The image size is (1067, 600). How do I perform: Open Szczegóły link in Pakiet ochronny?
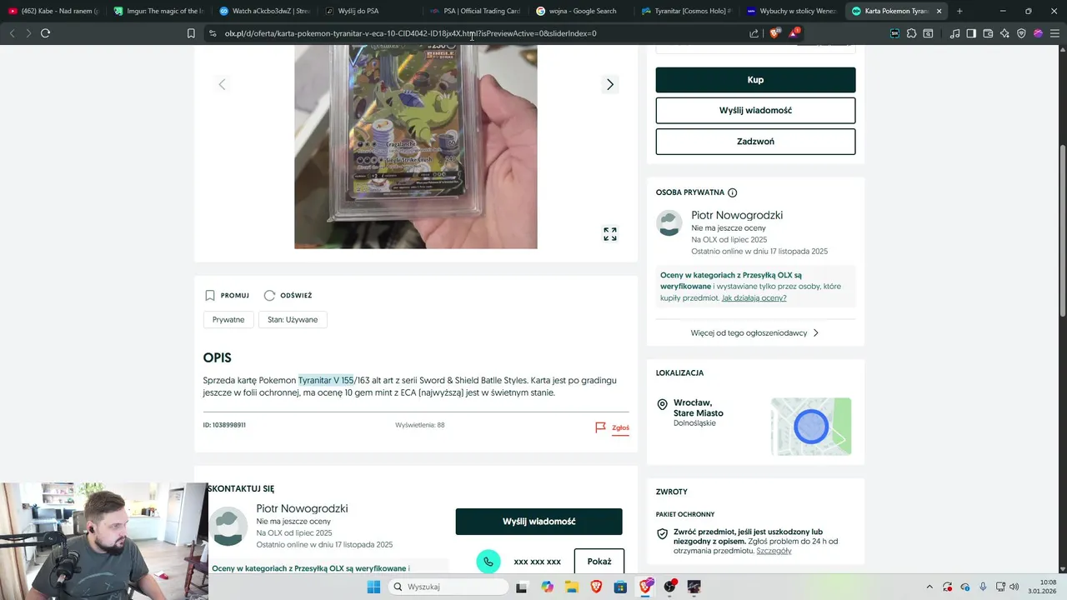774,551
